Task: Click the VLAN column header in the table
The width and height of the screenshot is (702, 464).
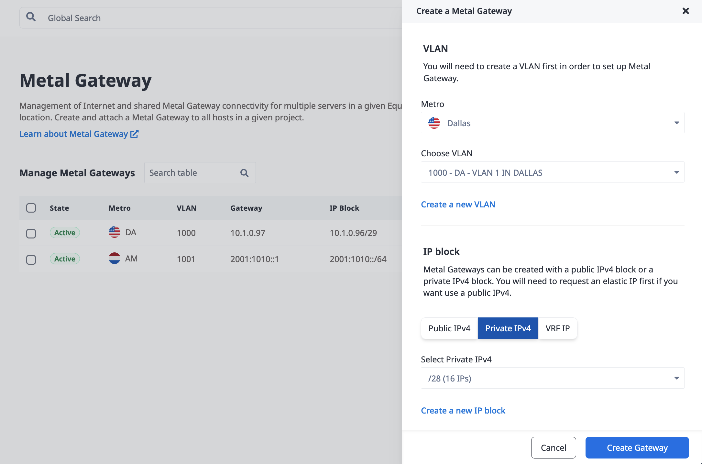Action: tap(187, 208)
